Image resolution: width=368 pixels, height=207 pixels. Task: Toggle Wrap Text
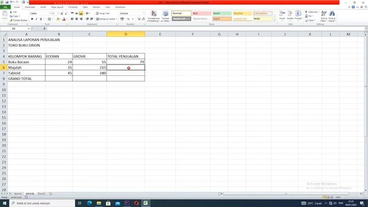pyautogui.click(x=103, y=13)
